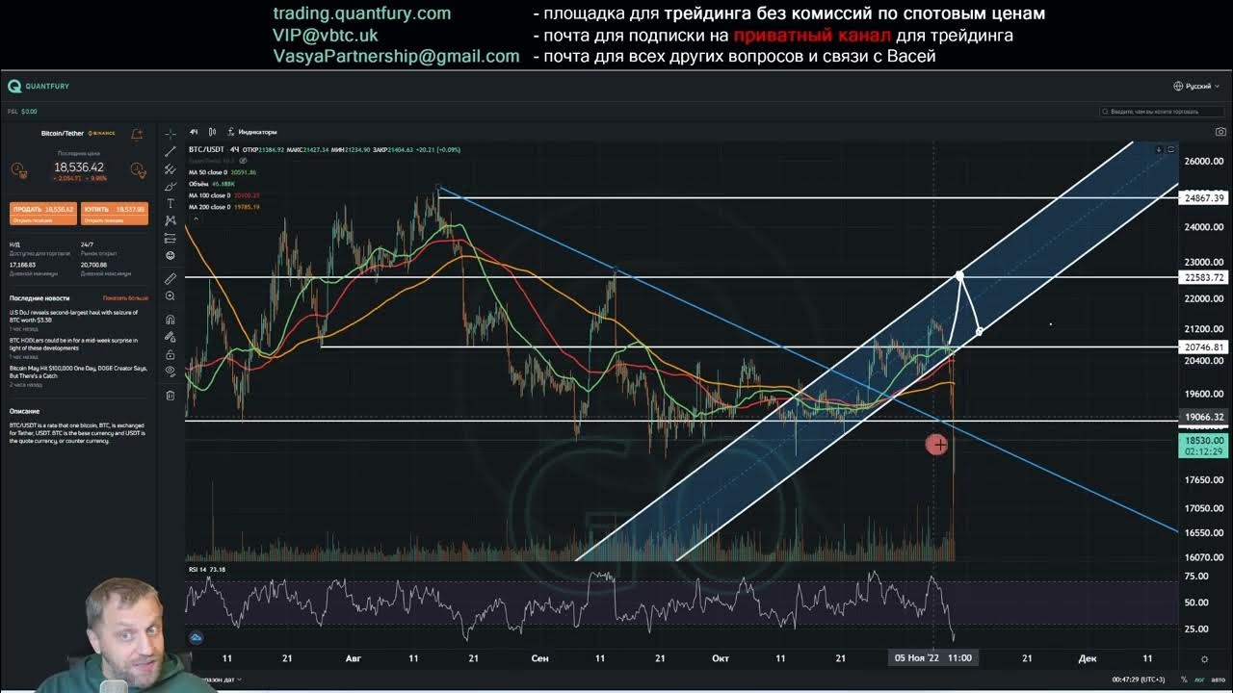Select the Text annotation tool
Screen dimensions: 1233x693
coord(171,203)
